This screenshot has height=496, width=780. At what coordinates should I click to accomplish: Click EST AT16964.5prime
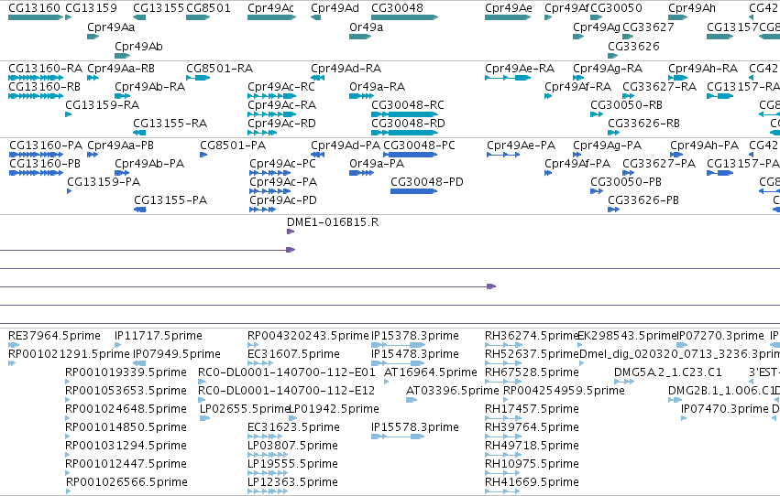[x=430, y=372]
